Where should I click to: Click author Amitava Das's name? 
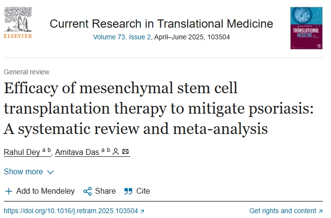pos(77,152)
